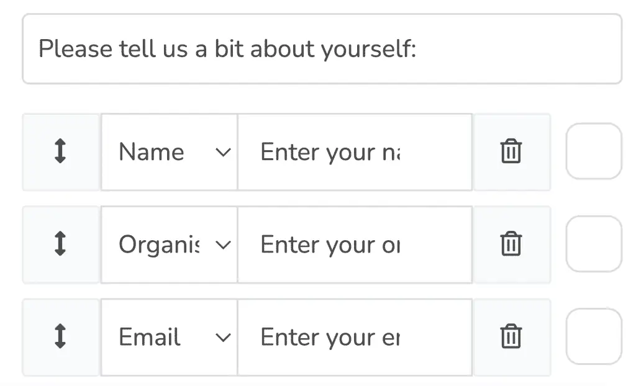Image resolution: width=636 pixels, height=386 pixels.
Task: Click the reorder handle icon on the Email row
Action: click(60, 337)
